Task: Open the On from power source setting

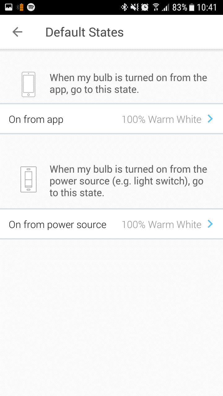Action: [x=58, y=225]
